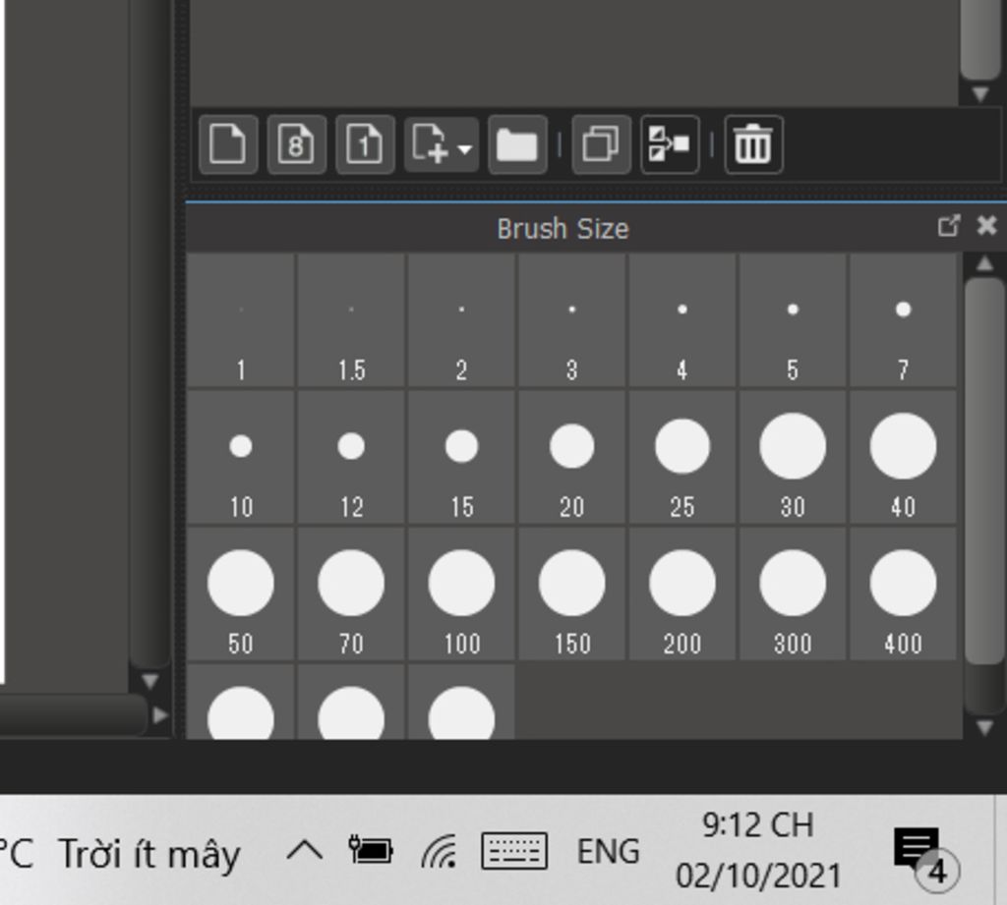Click Brush Size panel scroll-down arrow
This screenshot has height=905, width=1007.
click(985, 727)
